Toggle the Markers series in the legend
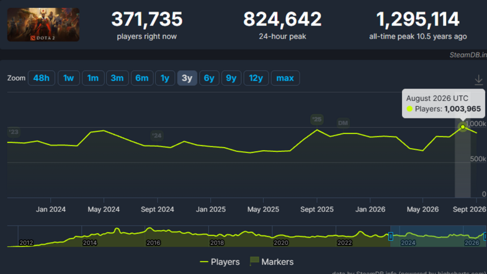The image size is (487, 274). (x=272, y=262)
